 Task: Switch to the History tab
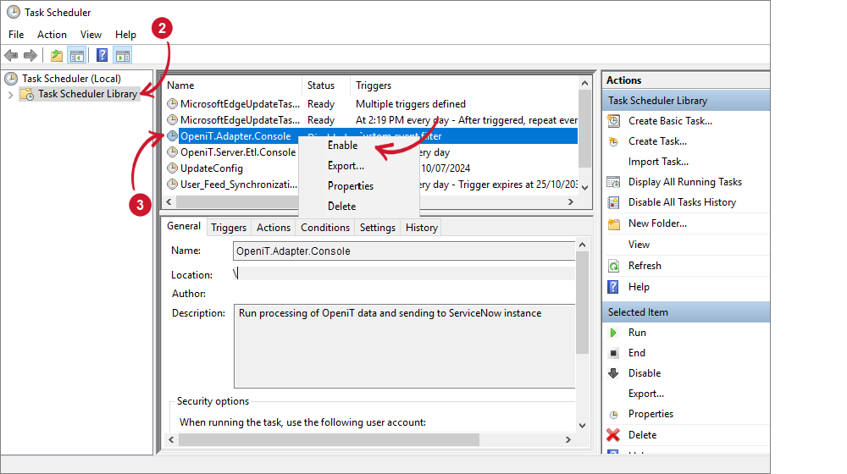click(421, 228)
